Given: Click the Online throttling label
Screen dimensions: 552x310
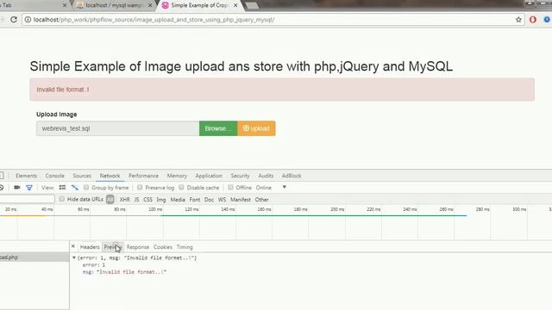Looking at the screenshot, I should [x=263, y=188].
